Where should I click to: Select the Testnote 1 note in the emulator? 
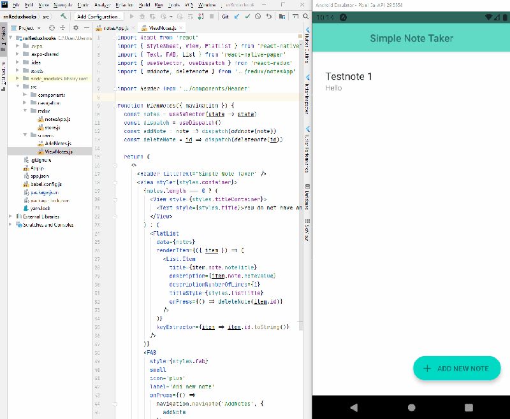click(349, 76)
